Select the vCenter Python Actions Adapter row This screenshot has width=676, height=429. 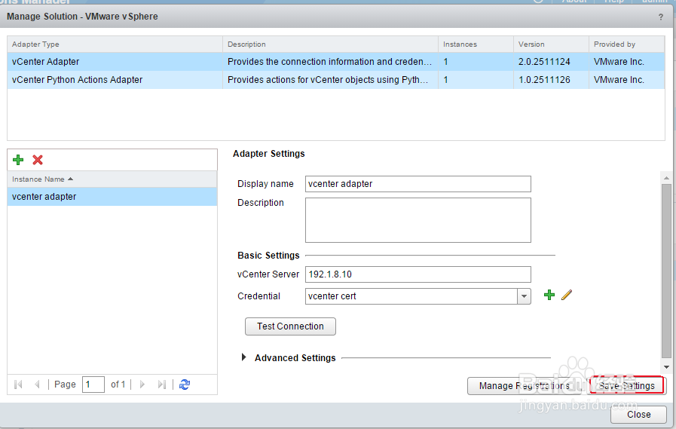tap(336, 80)
